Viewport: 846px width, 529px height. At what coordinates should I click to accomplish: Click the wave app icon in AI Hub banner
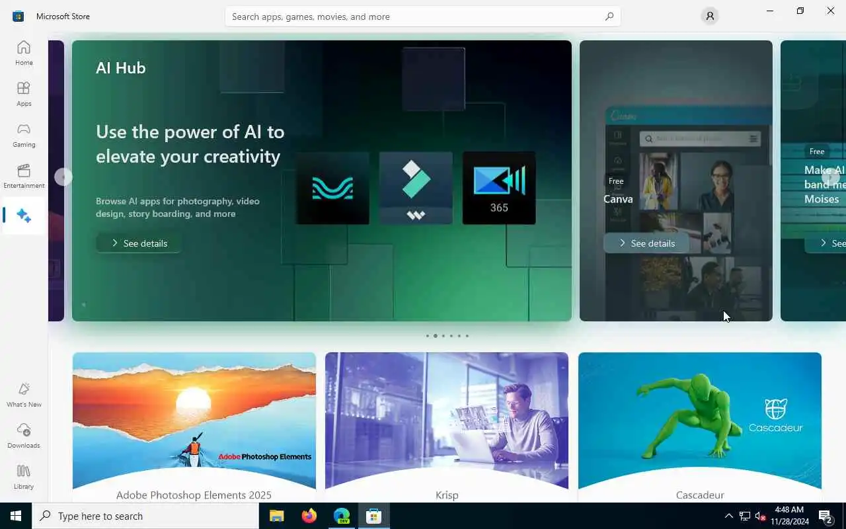(332, 188)
